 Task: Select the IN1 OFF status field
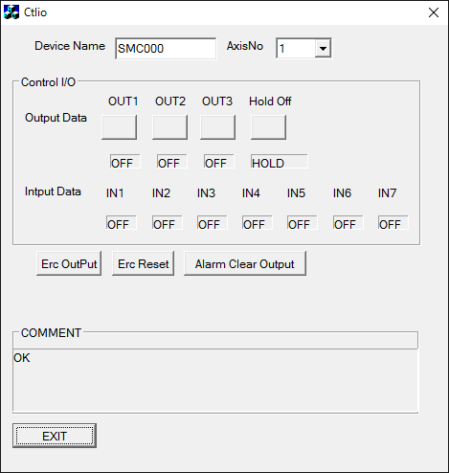pos(122,223)
